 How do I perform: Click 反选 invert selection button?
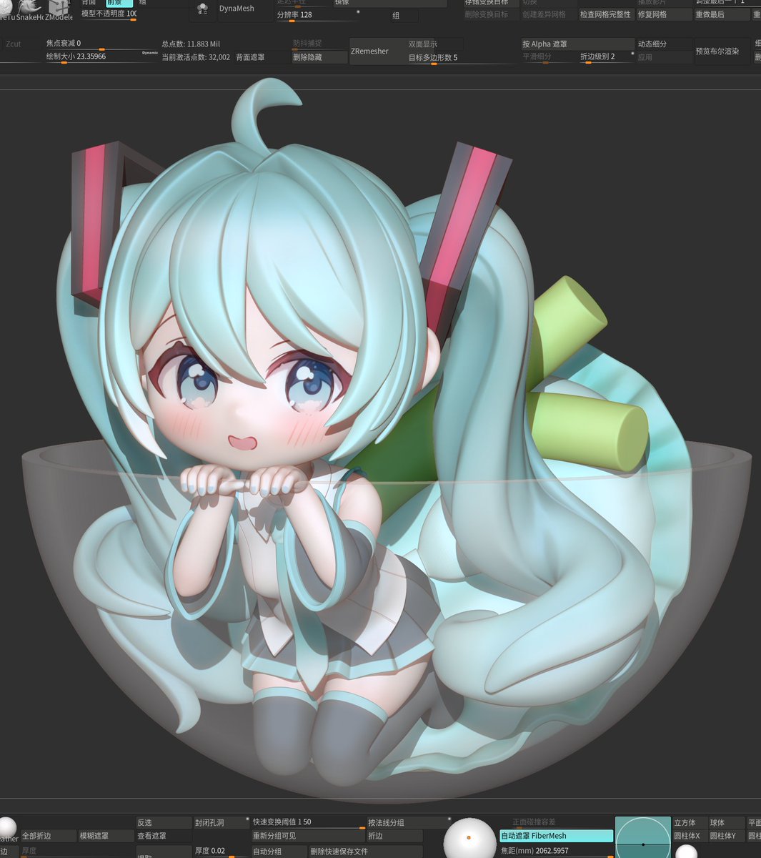pyautogui.click(x=164, y=822)
